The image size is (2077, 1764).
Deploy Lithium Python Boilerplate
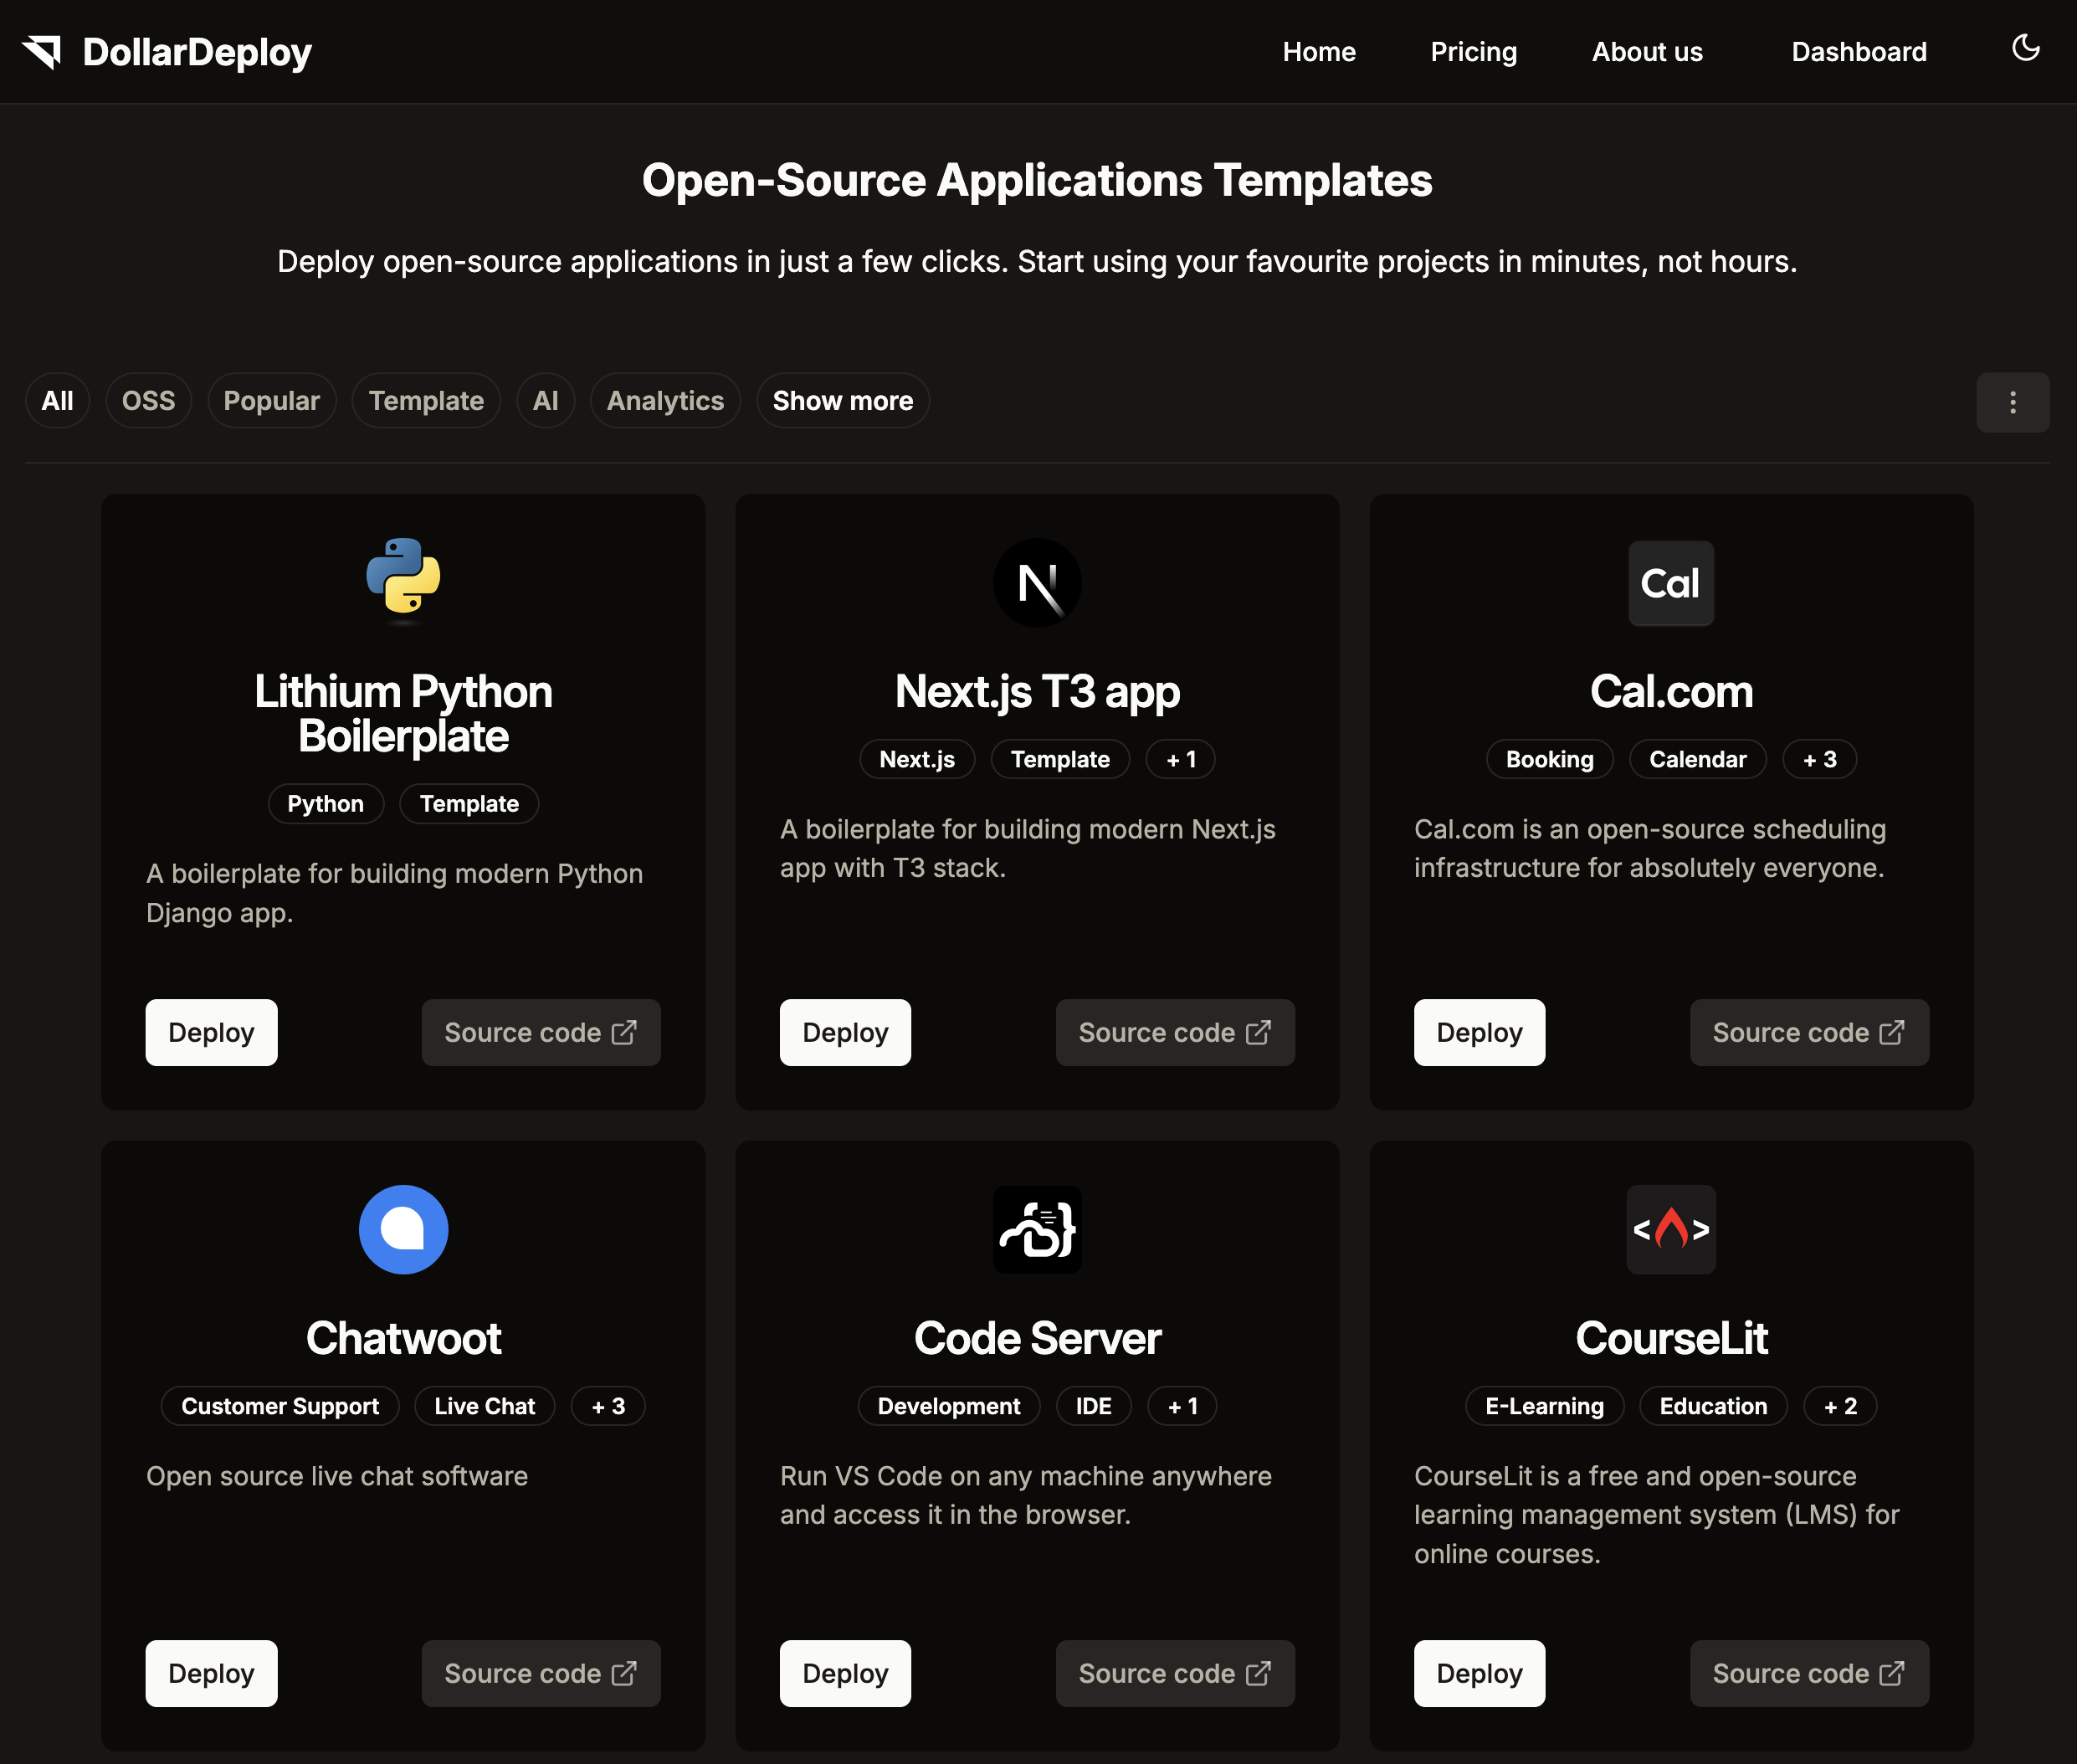click(211, 1032)
